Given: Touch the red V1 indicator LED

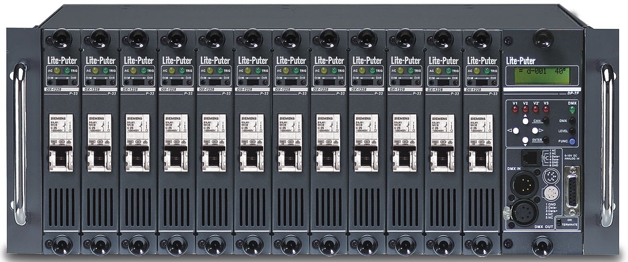Looking at the screenshot, I should (515, 110).
